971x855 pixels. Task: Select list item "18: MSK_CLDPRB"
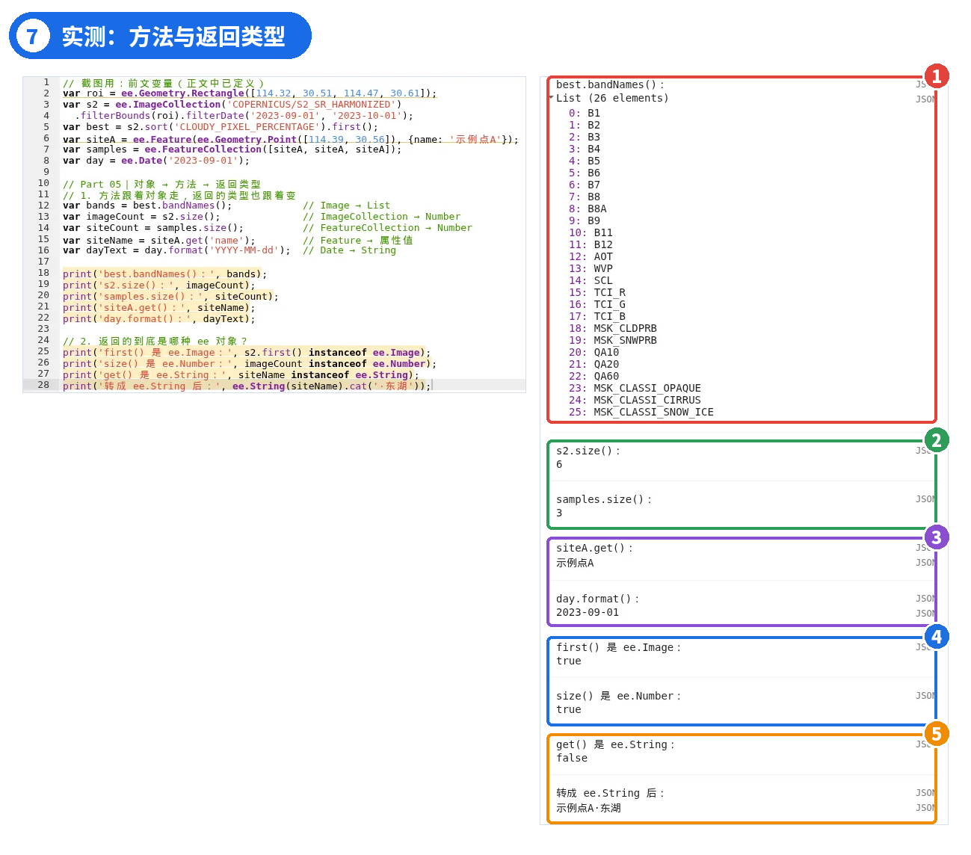pos(613,329)
